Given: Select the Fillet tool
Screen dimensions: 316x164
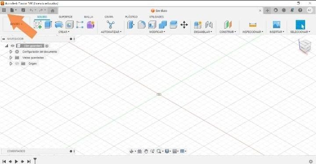Looking at the screenshot, I should click(141, 25).
